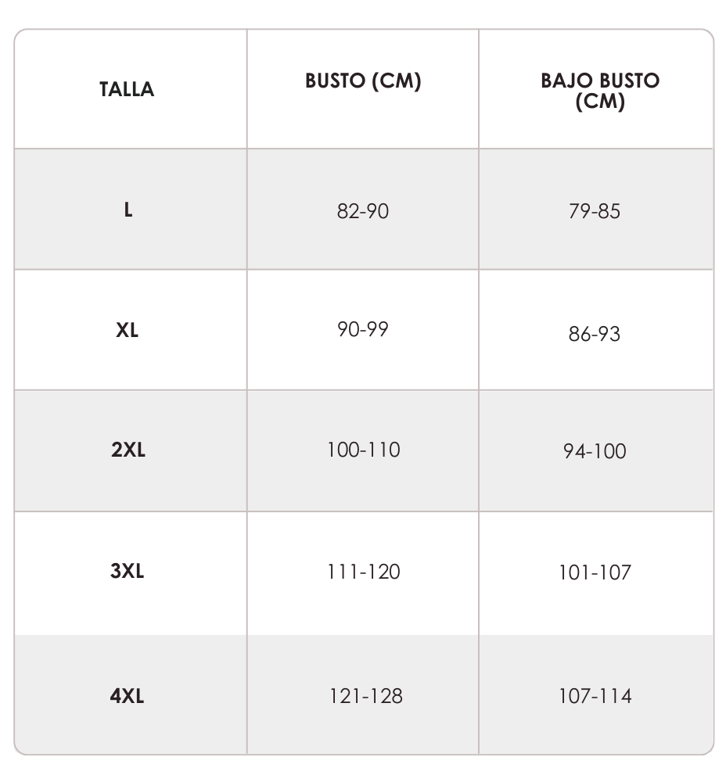The image size is (726, 782).
Task: Select the 2XL size cell
Action: [131, 451]
